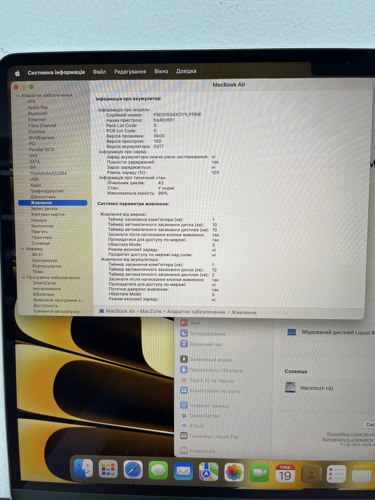
Task: Select Сховище in the sidebar
Action: [41, 243]
